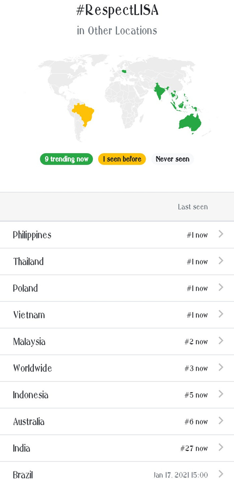Tap the arrow icon beside Malaysia
The width and height of the screenshot is (234, 493).
221,341
